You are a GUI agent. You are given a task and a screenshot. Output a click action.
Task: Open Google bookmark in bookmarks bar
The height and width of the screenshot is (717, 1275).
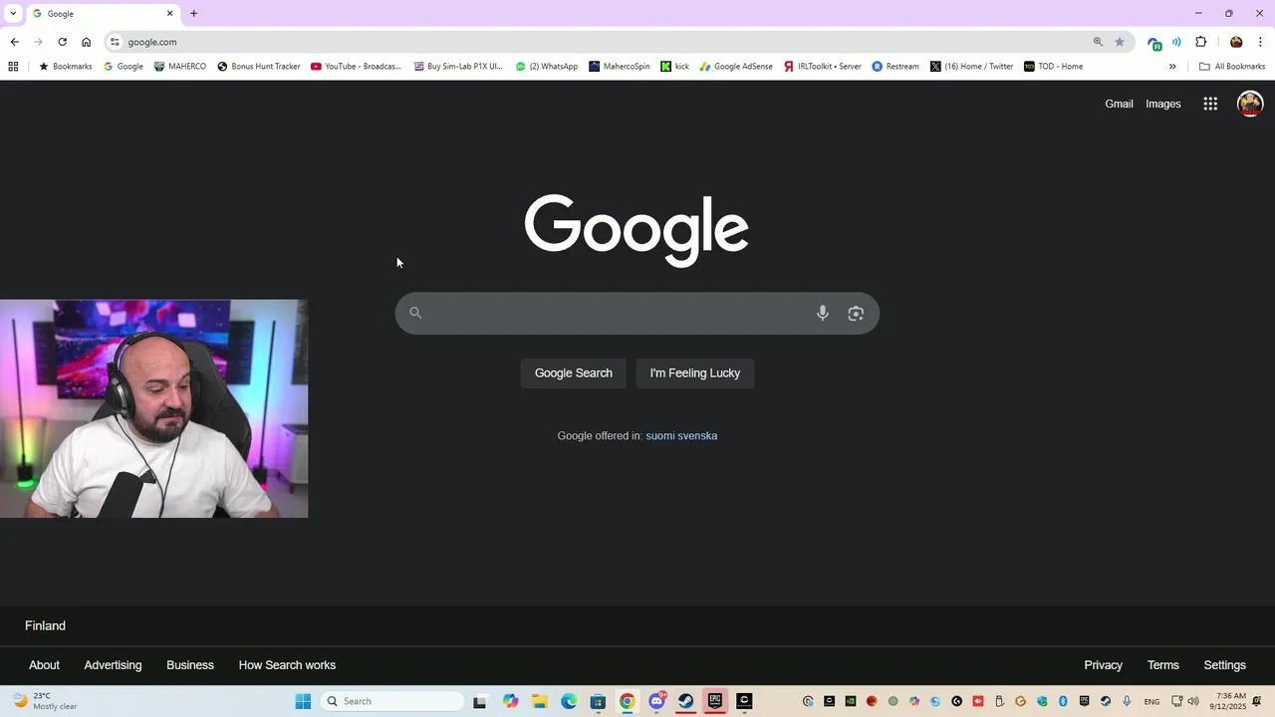pos(124,67)
